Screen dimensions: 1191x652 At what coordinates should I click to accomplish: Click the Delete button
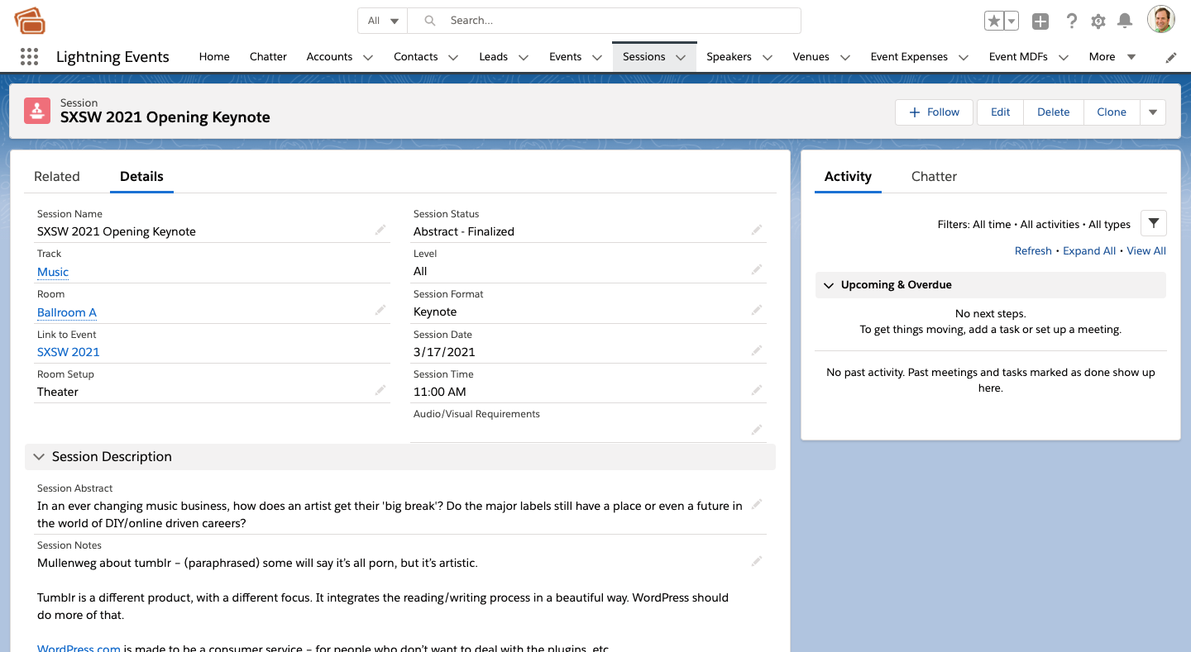(x=1054, y=112)
